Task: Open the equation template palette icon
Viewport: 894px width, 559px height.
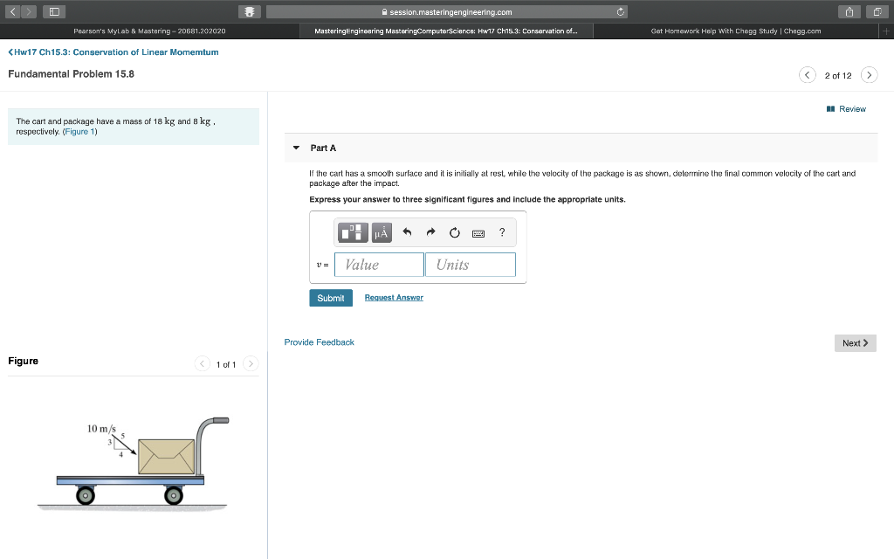Action: (353, 232)
